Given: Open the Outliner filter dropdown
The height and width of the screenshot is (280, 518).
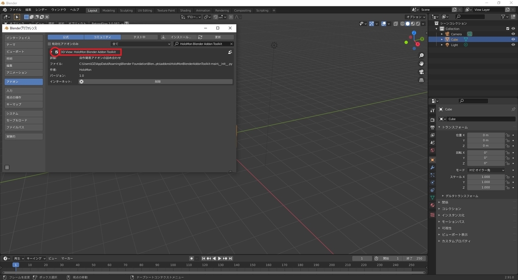Looking at the screenshot, I should point(505,17).
